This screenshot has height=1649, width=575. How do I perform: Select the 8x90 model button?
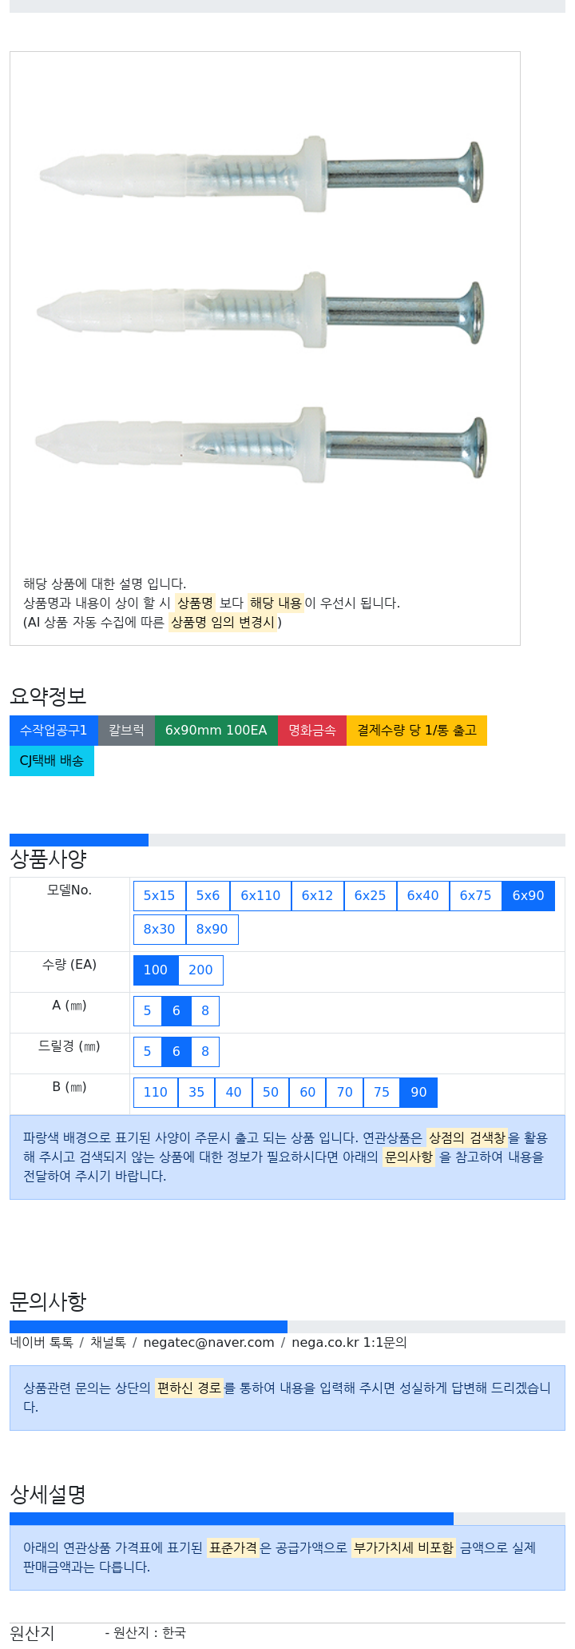pyautogui.click(x=212, y=930)
